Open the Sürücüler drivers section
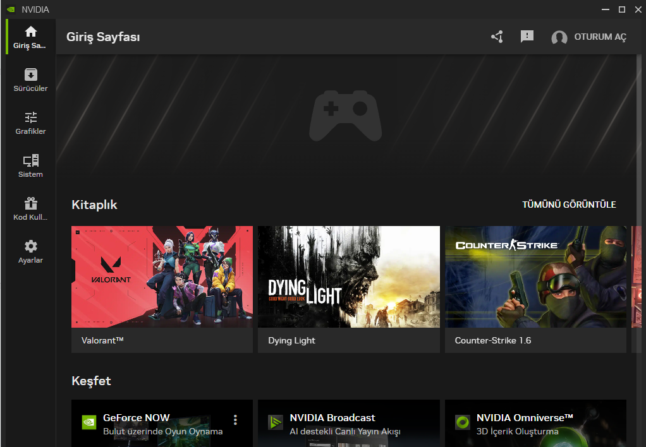The height and width of the screenshot is (447, 646). [x=30, y=80]
